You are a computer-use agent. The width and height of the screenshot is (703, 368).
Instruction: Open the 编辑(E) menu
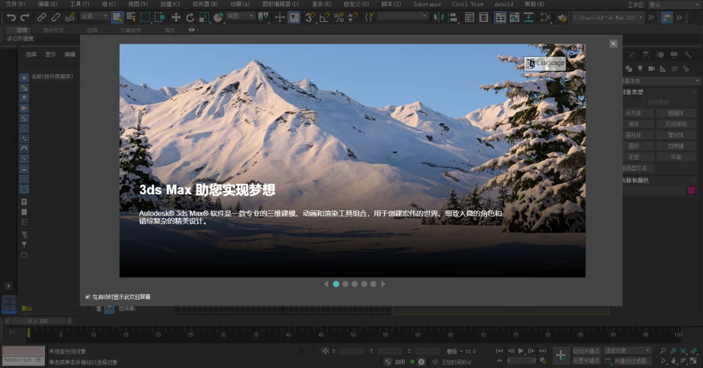[48, 4]
